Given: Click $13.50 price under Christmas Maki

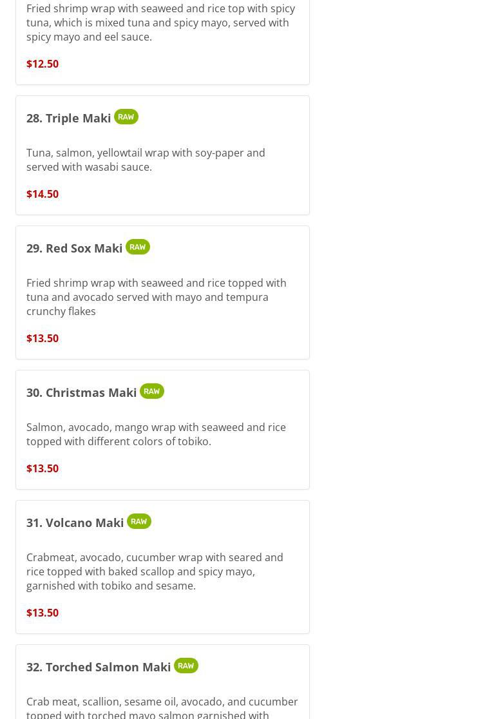Looking at the screenshot, I should [43, 468].
